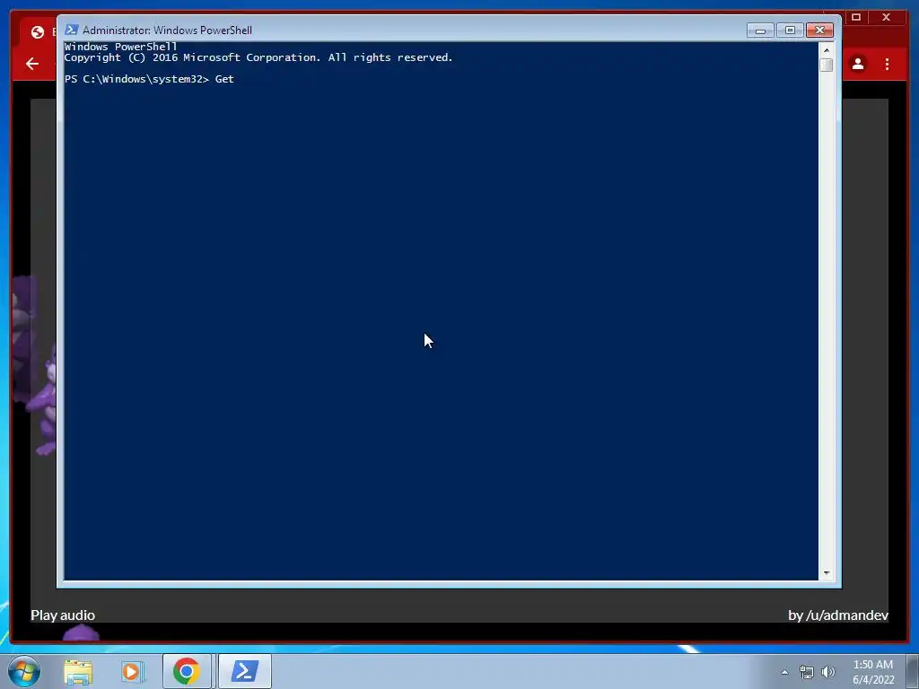
Task: Open the volume speaker icon in the tray
Action: click(828, 672)
